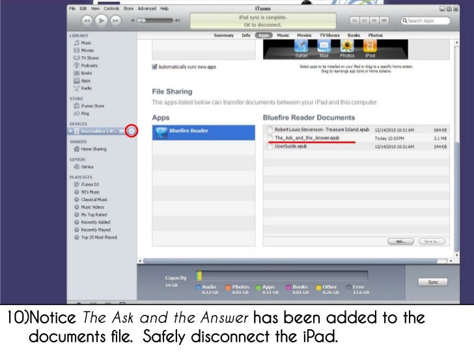This screenshot has height=356, width=474.
Task: Click the Sync button
Action: (433, 282)
